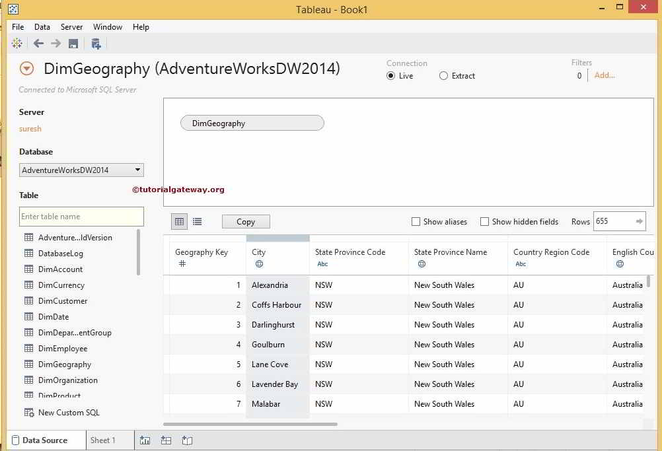Open the AdventureWorksDW2014 database dropdown

[x=81, y=170]
